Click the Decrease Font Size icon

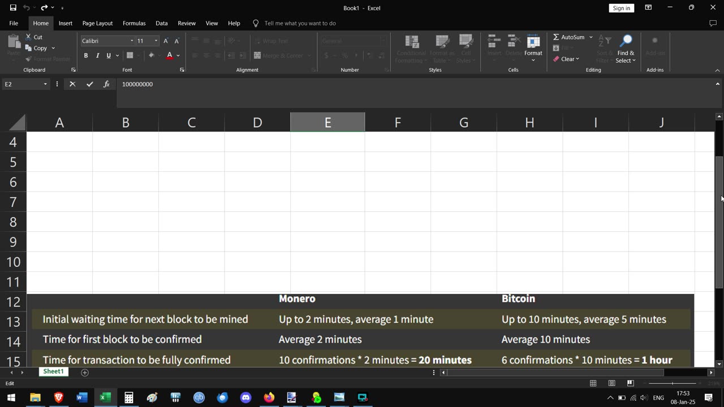(176, 41)
